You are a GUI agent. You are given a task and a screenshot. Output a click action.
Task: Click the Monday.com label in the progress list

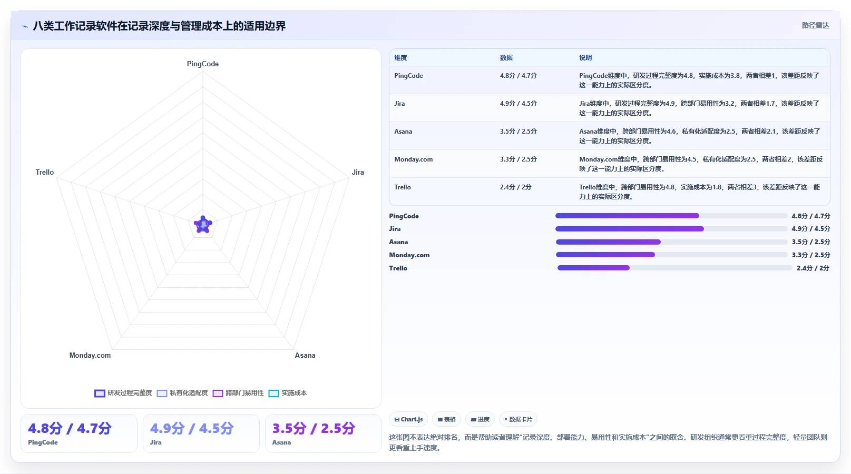tap(409, 255)
